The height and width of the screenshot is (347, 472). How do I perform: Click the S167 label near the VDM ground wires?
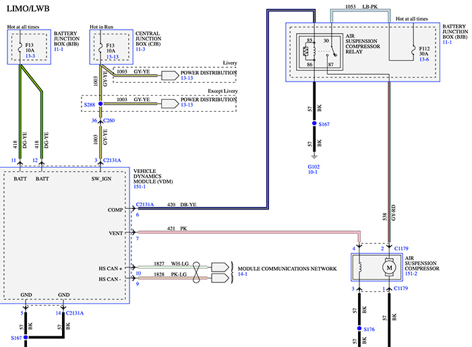click(16, 338)
